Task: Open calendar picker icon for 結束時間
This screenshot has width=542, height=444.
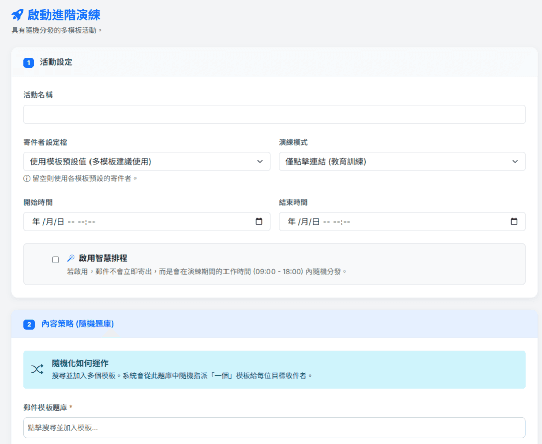Action: coord(514,221)
